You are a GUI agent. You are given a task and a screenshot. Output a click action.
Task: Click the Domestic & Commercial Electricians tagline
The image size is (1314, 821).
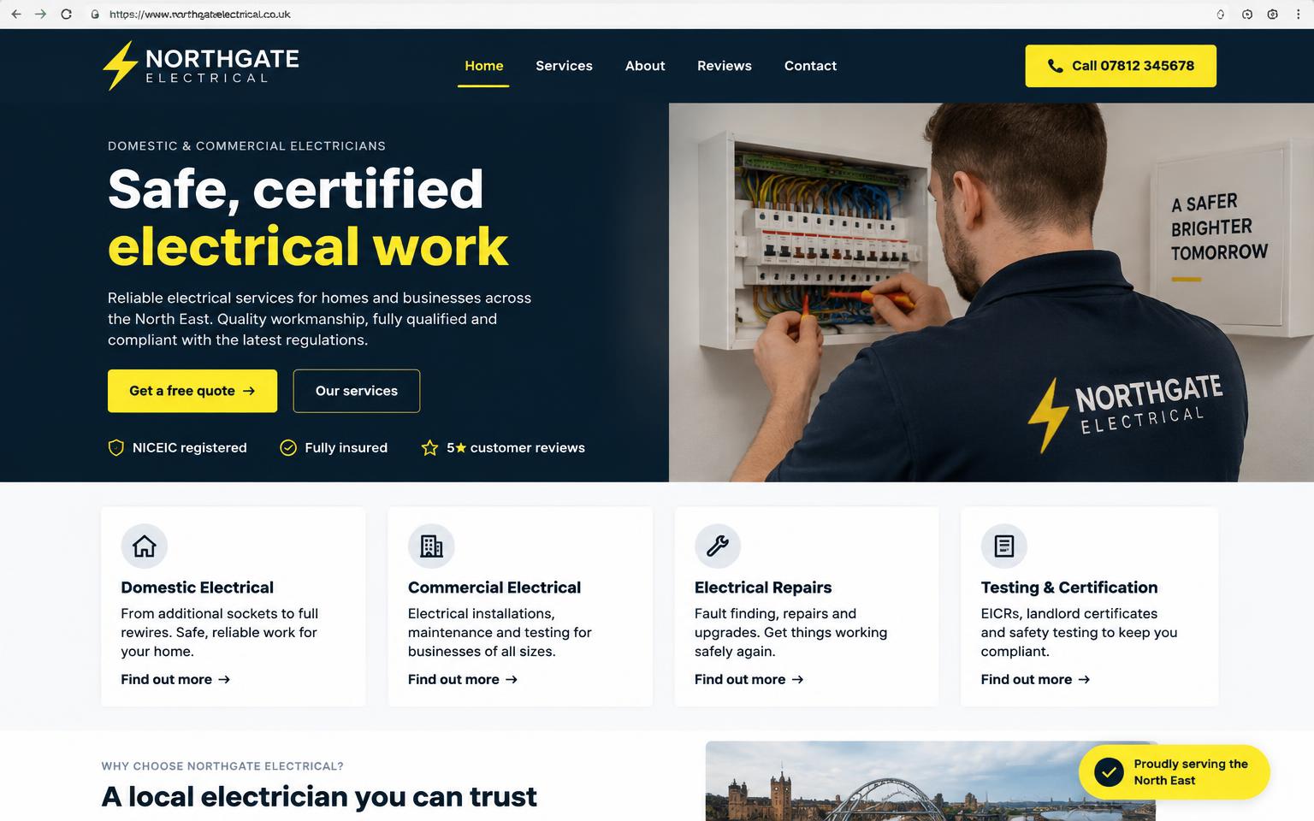[x=246, y=146]
